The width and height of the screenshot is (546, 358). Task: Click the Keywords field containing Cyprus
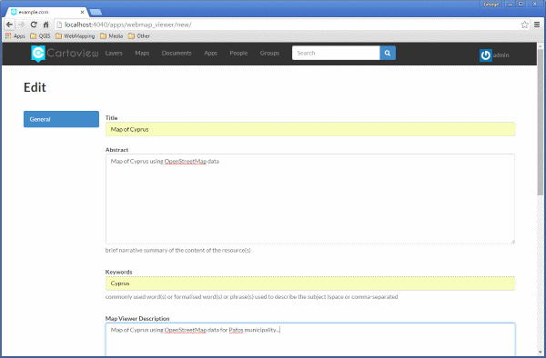coord(310,283)
